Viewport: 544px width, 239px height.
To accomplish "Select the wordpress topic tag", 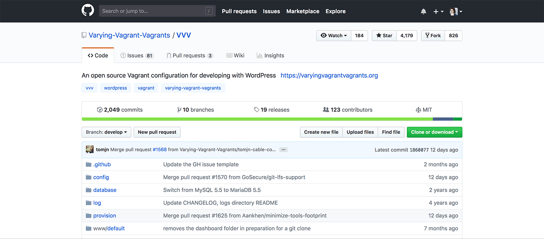I will pos(115,88).
